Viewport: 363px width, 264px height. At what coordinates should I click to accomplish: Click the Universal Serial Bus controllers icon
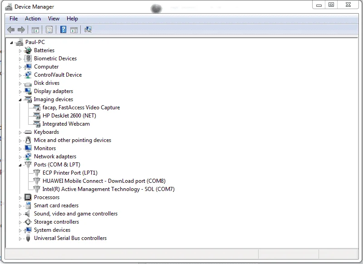[x=28, y=238]
